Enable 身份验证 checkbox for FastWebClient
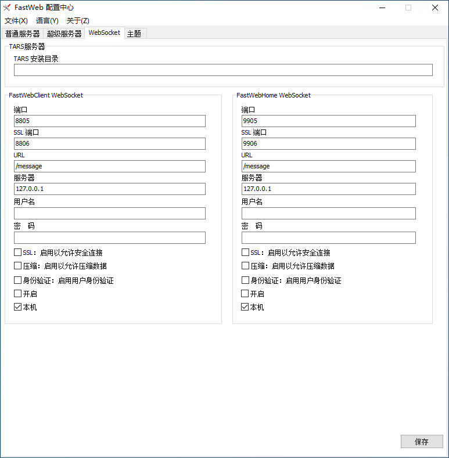 click(18, 280)
